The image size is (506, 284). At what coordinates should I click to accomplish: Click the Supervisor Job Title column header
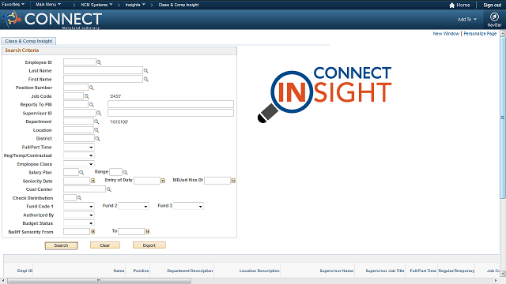(385, 271)
